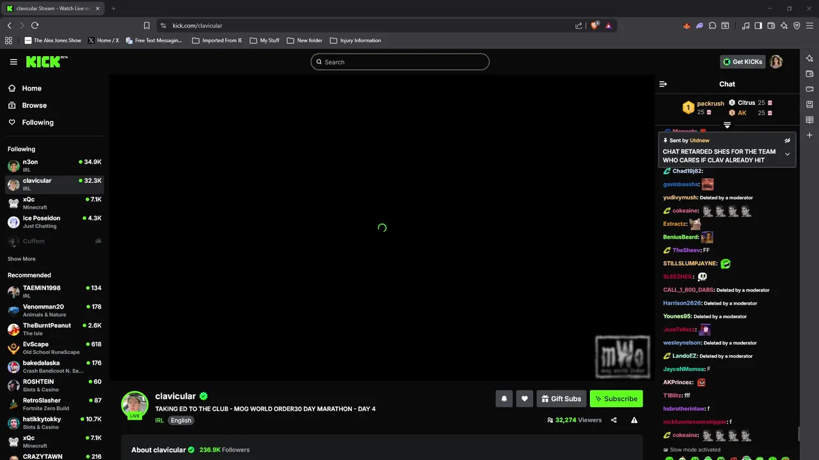Click the English language tag
819x460 pixels.
tap(180, 420)
